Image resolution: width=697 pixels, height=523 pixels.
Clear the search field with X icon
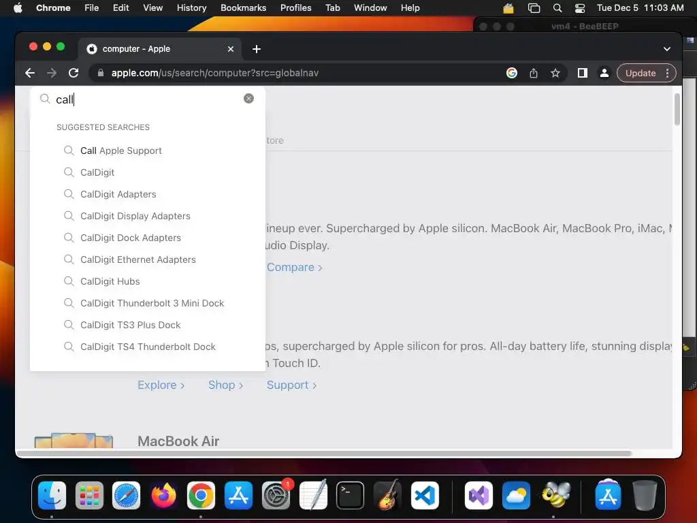pyautogui.click(x=249, y=98)
